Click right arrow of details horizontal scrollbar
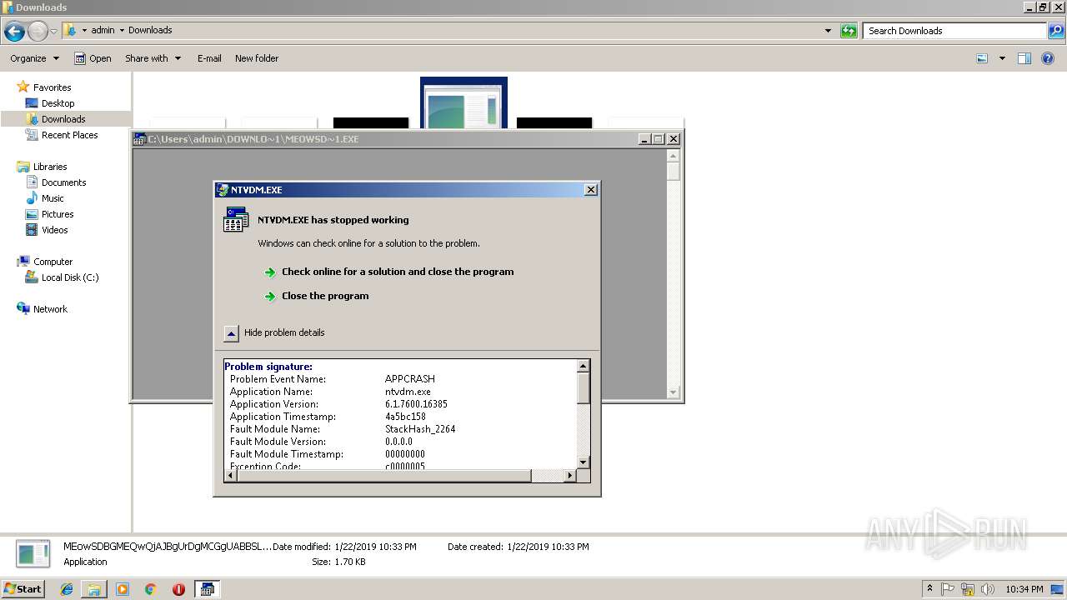 570,476
